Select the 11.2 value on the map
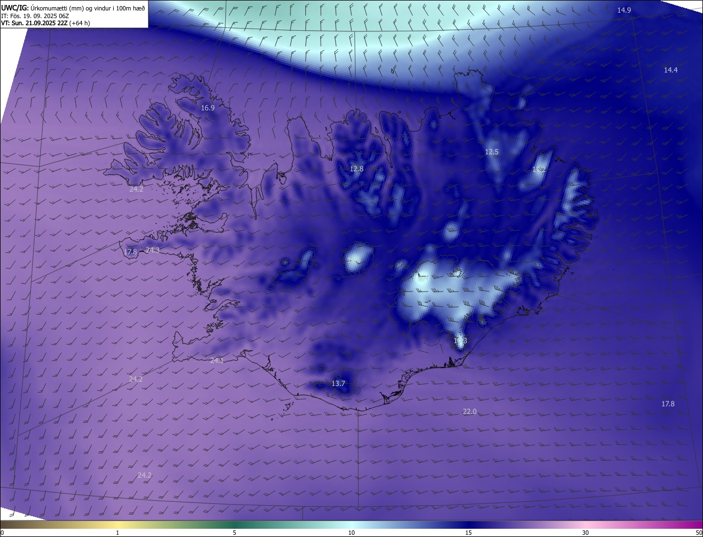 pos(539,170)
